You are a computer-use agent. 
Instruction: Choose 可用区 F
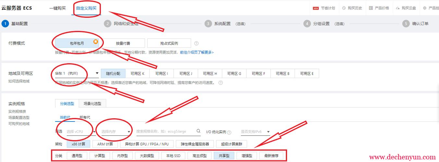[258, 74]
